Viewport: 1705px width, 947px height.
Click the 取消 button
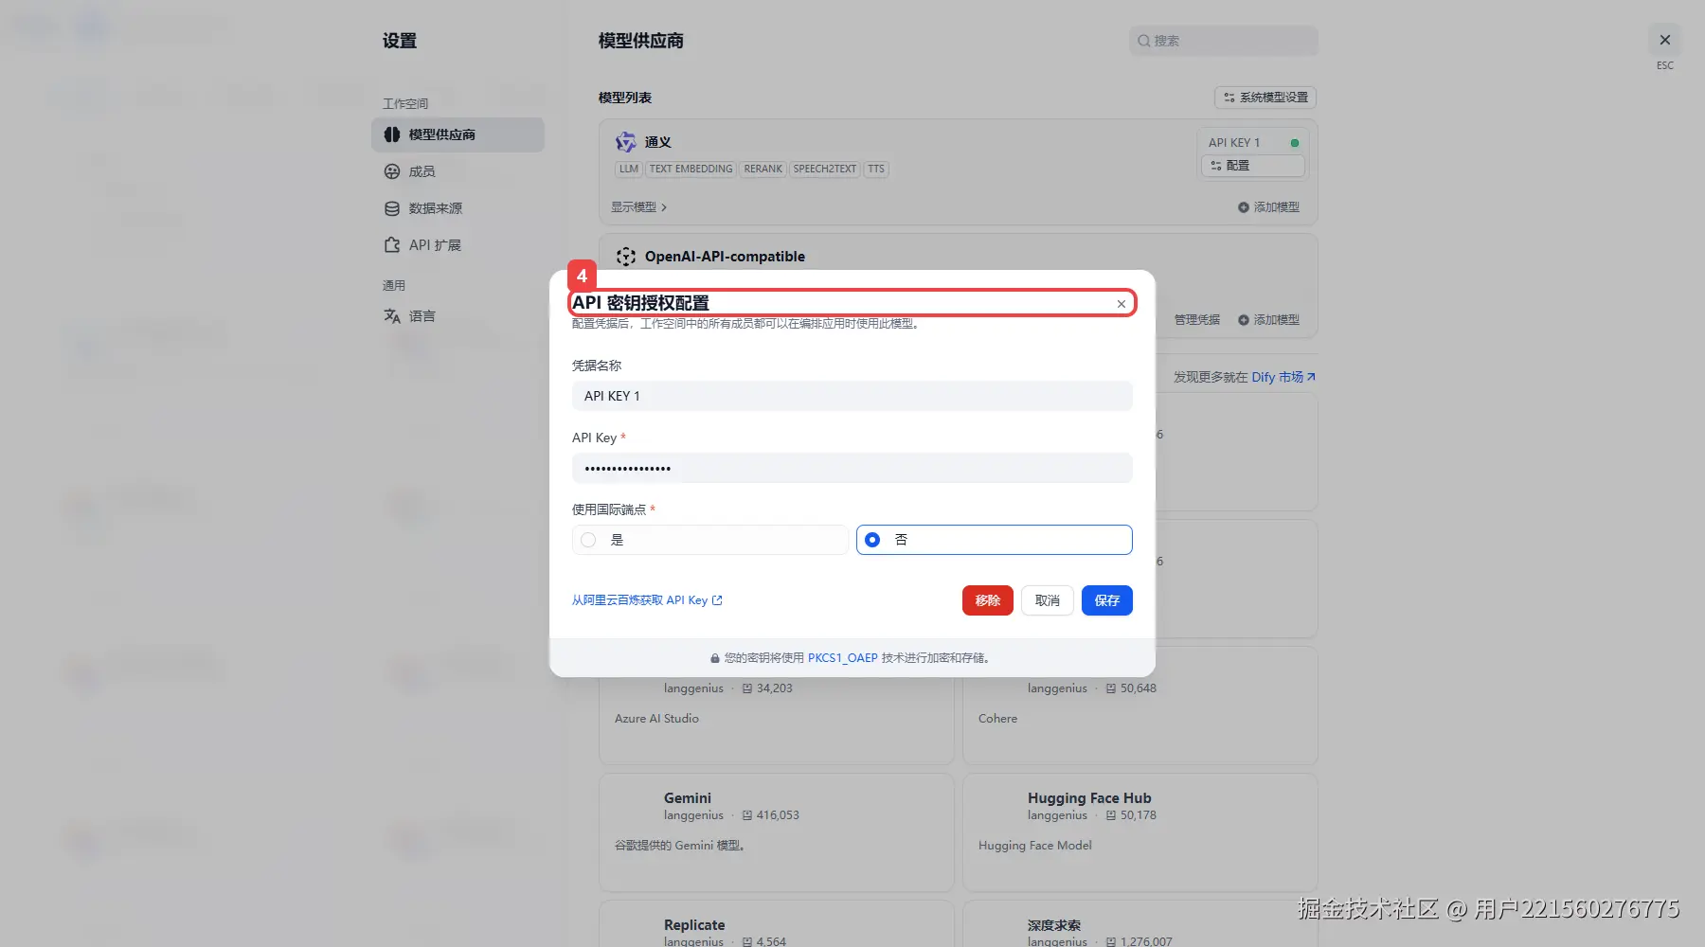click(x=1047, y=600)
